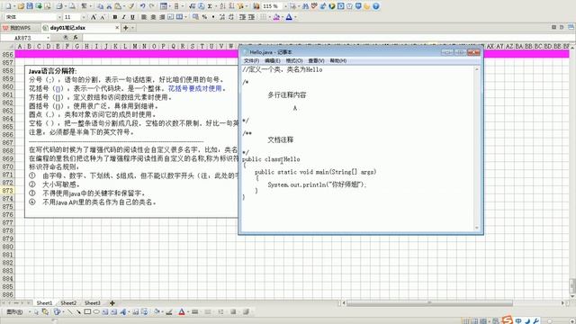Open Notepad's 格式(O) menu
The width and height of the screenshot is (576, 324).
tap(294, 60)
